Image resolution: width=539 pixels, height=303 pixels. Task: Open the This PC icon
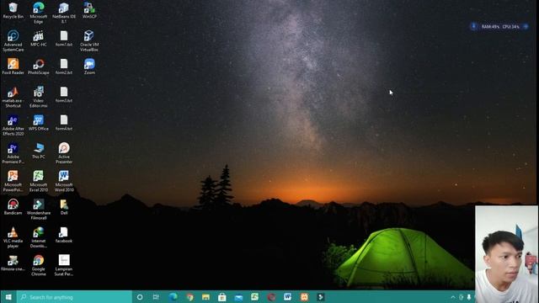tap(39, 151)
